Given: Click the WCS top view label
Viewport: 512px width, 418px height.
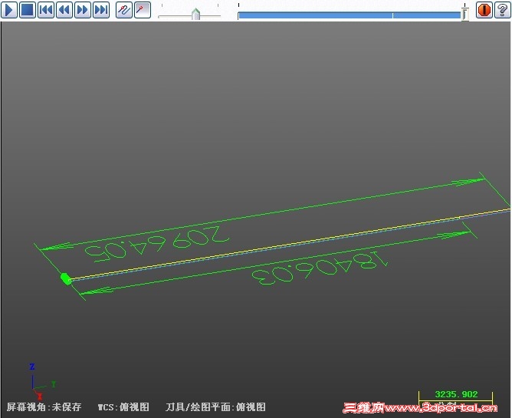Looking at the screenshot, I should (123, 407).
